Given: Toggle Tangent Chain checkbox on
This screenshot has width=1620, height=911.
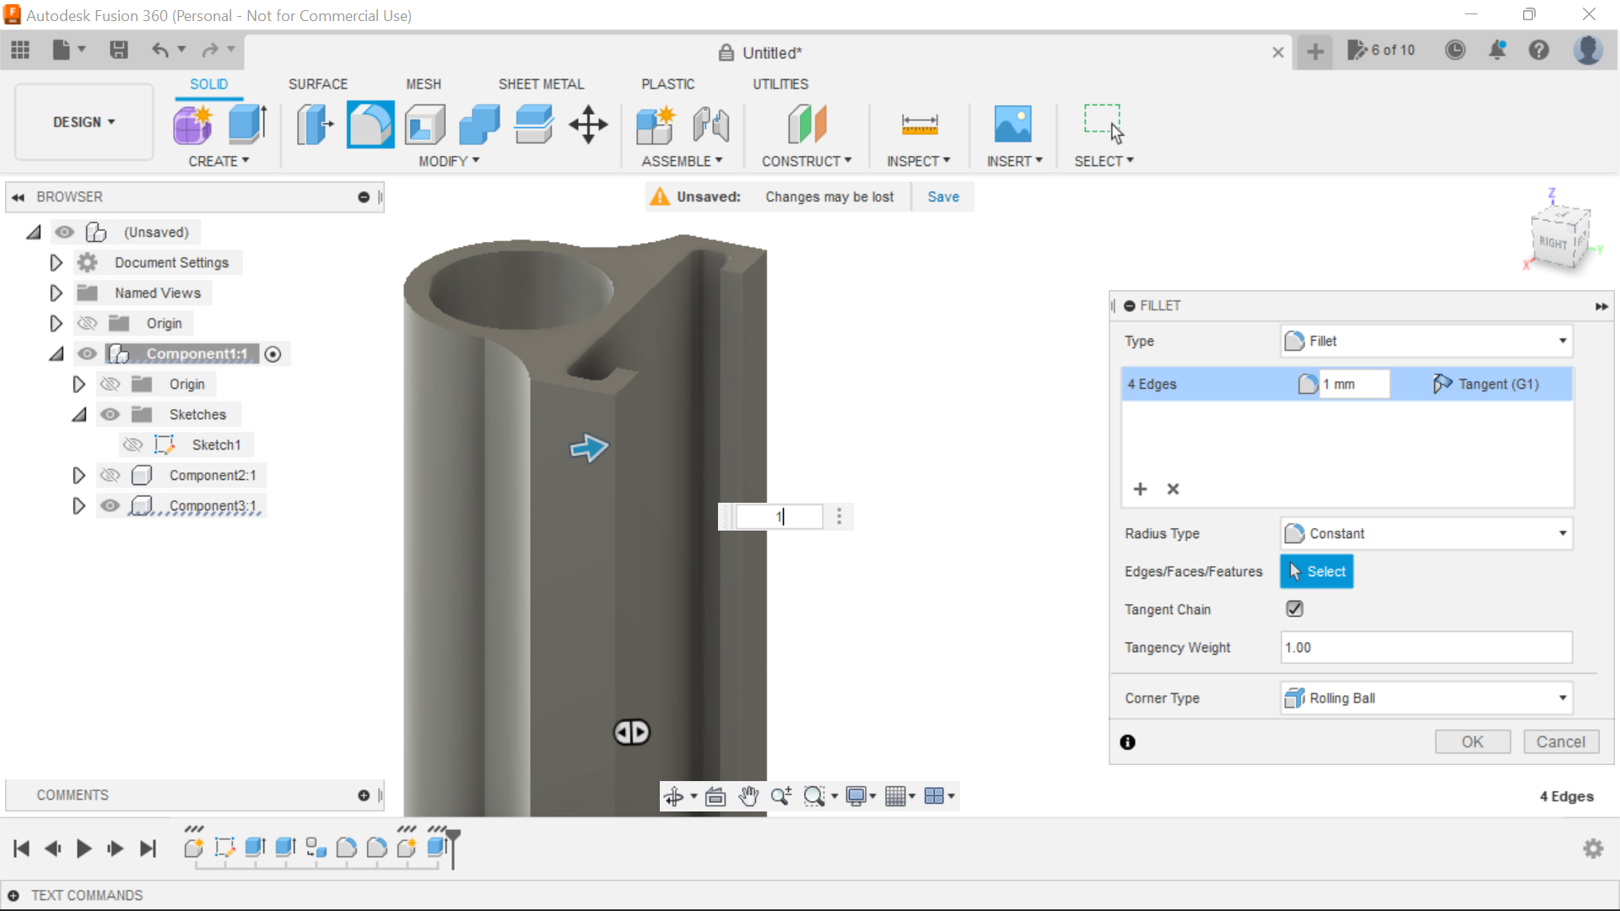Looking at the screenshot, I should tap(1294, 608).
